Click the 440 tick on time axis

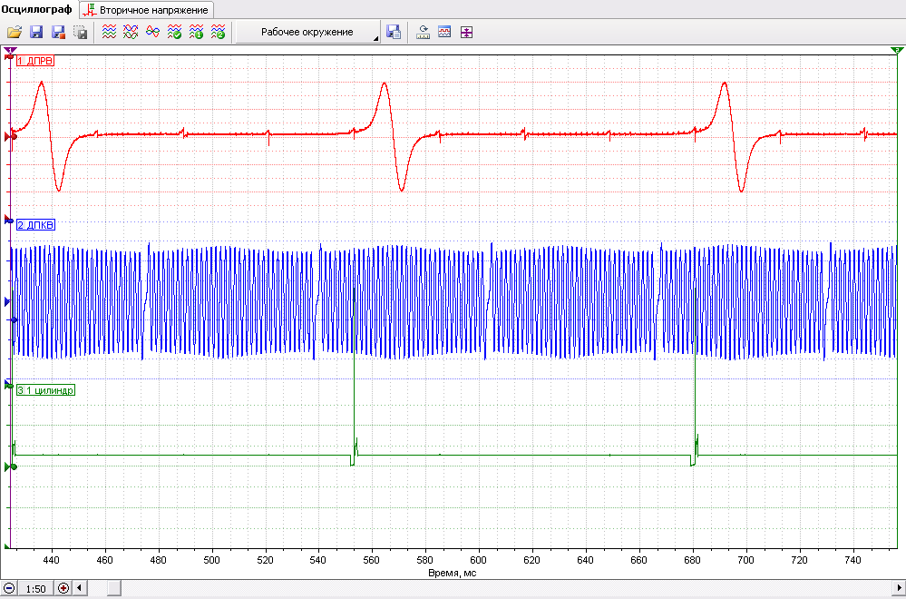(52, 560)
